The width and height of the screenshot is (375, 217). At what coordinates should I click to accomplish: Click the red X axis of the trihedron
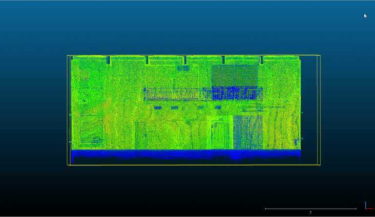point(369,209)
